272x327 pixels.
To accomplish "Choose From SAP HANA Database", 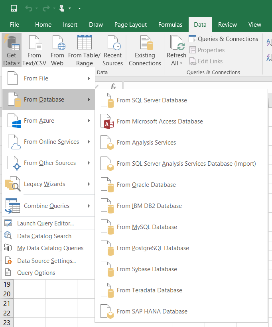I will 181,311.
